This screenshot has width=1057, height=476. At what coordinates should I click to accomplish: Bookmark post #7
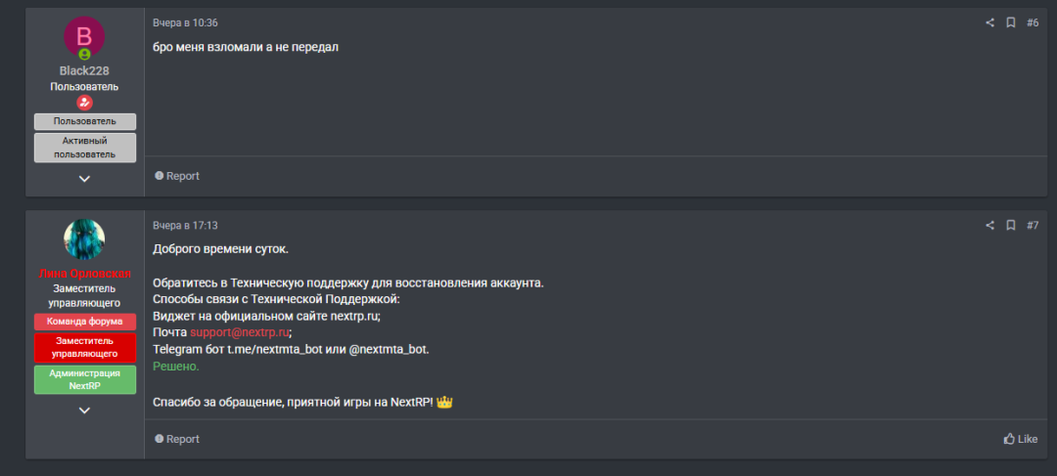(1010, 226)
